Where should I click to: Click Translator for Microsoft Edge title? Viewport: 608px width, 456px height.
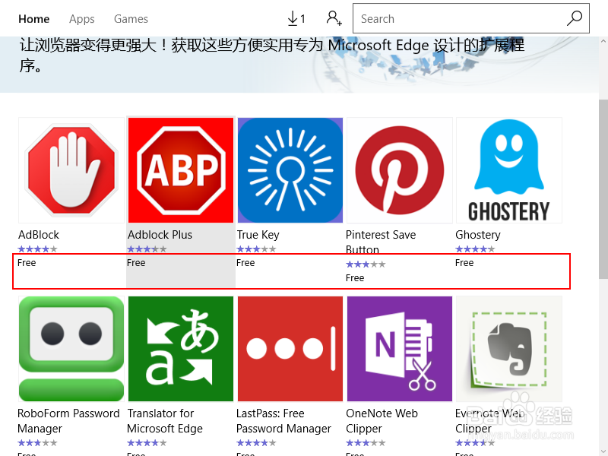[x=165, y=421]
